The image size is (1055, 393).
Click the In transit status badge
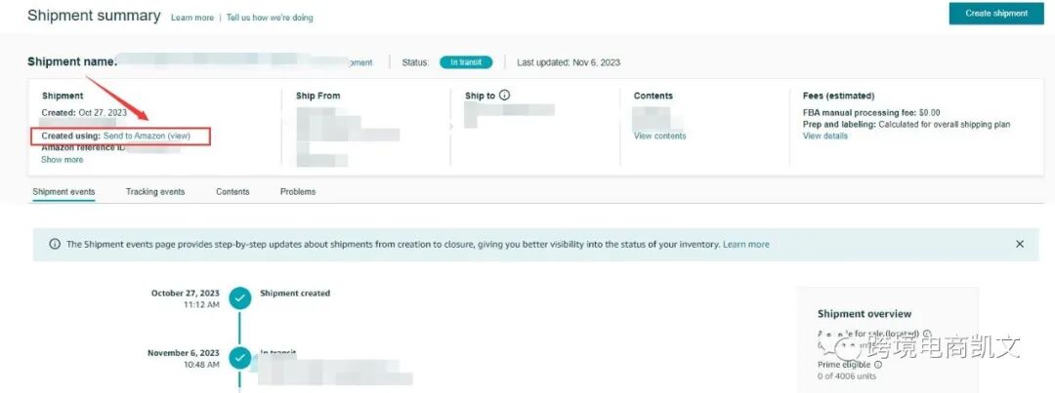tap(466, 62)
